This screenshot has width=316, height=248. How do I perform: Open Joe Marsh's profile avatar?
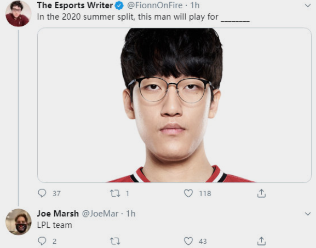pyautogui.click(x=18, y=222)
